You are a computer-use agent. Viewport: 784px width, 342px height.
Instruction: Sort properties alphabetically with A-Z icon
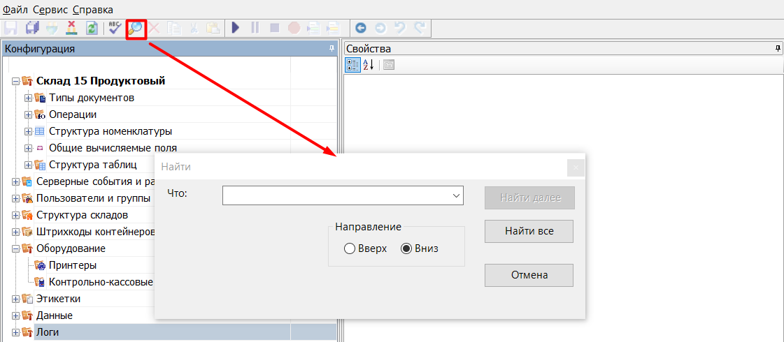(369, 65)
